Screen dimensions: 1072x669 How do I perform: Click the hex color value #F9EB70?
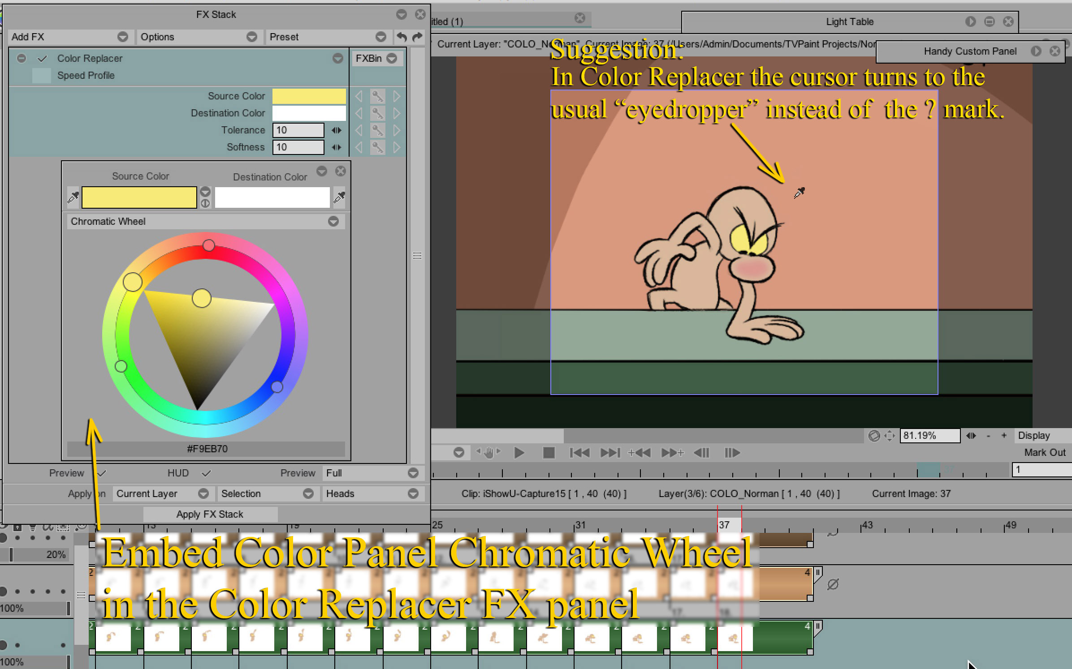[207, 449]
